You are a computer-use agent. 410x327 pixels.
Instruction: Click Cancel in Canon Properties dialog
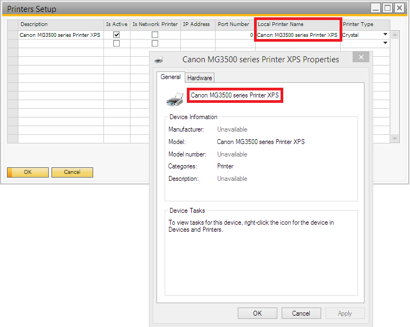[301, 313]
